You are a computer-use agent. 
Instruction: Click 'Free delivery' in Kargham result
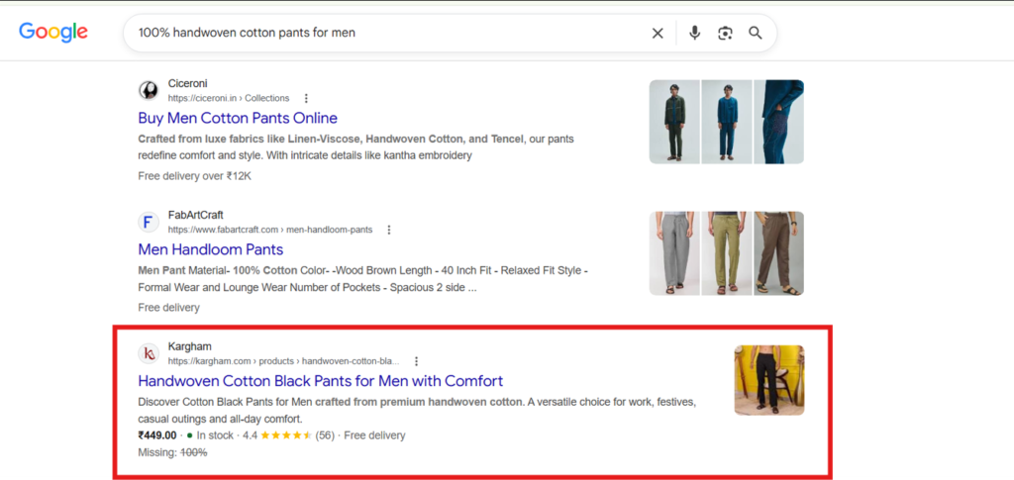pos(374,435)
